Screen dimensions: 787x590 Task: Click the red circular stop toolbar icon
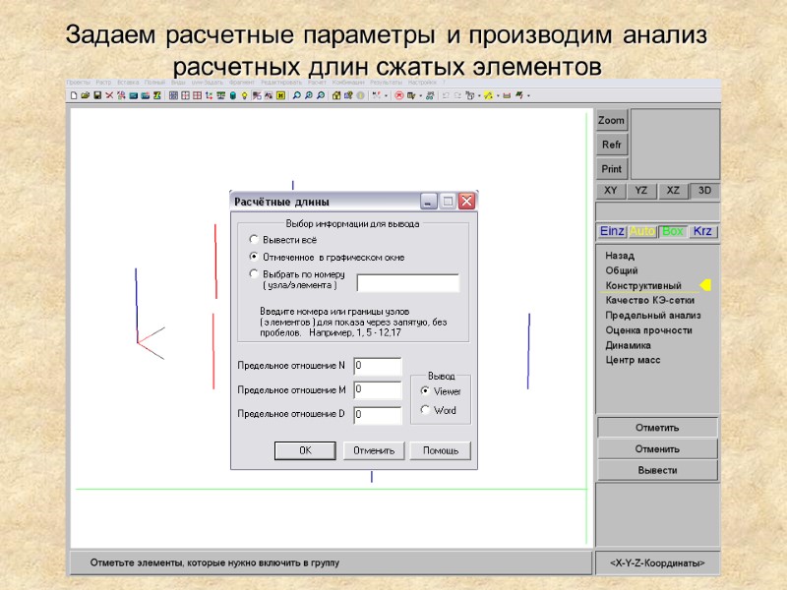point(399,95)
